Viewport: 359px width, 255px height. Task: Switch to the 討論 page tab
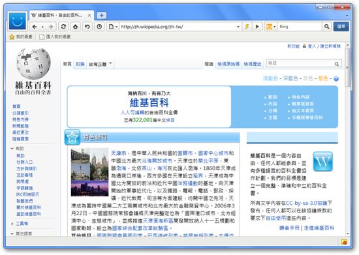tap(80, 64)
